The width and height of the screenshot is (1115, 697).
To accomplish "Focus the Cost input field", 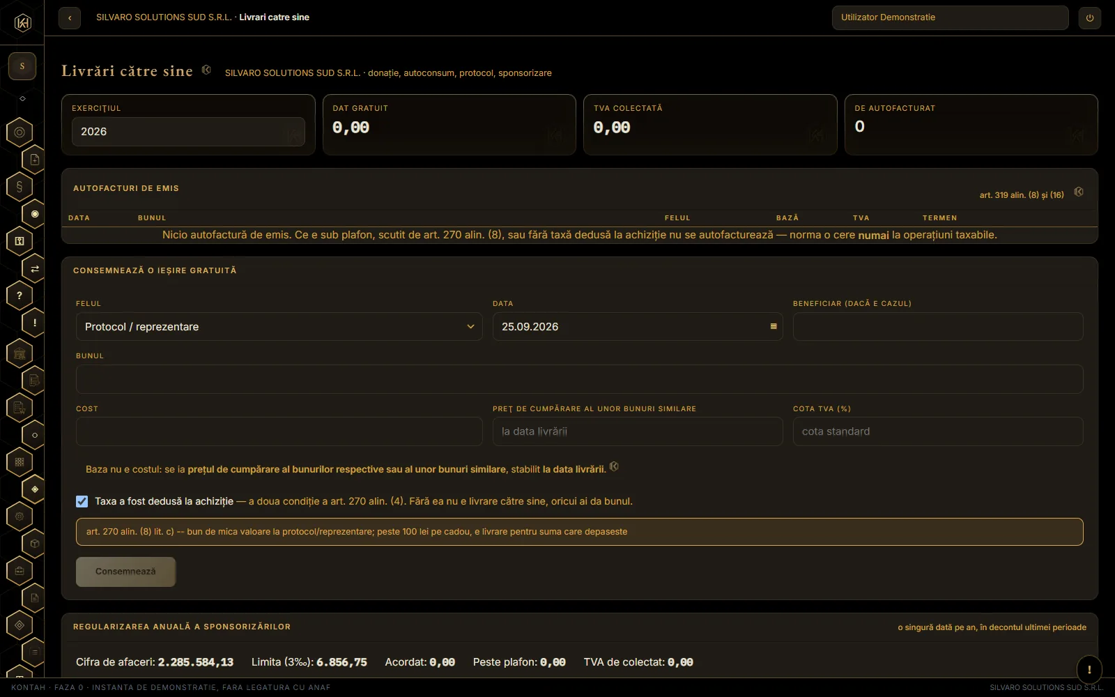I will click(x=279, y=431).
